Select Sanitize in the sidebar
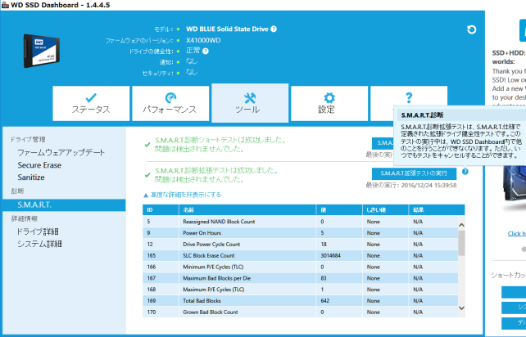The width and height of the screenshot is (526, 337). point(32,177)
